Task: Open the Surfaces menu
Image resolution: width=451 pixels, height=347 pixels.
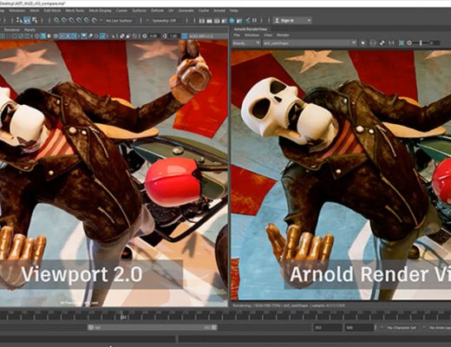Action: pos(140,10)
